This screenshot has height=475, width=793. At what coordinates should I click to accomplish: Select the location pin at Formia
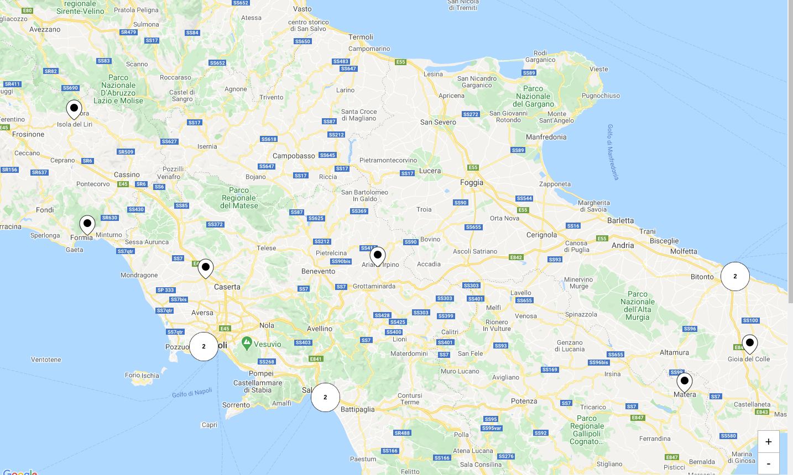(x=87, y=225)
